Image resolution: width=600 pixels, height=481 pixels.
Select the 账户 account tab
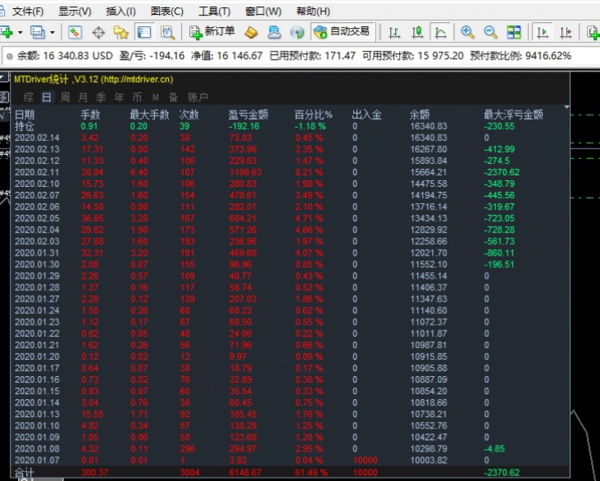point(198,98)
